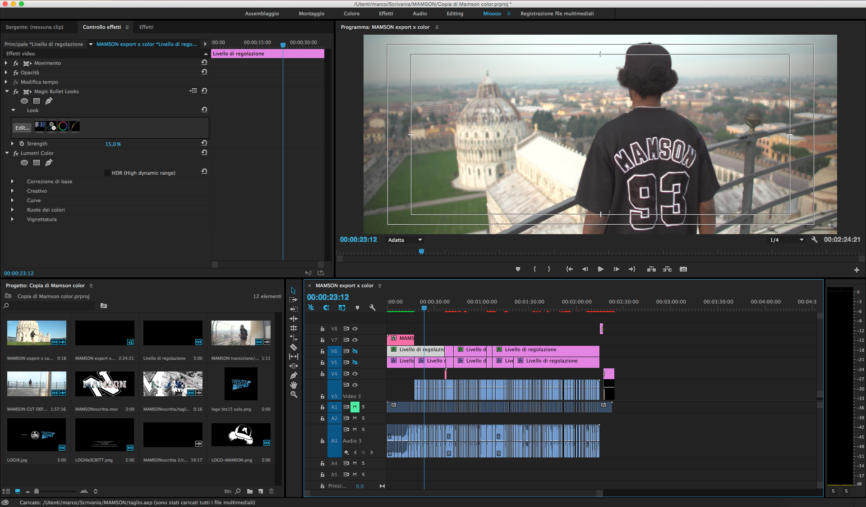This screenshot has width=866, height=507.
Task: Solo track A2
Action: click(363, 418)
